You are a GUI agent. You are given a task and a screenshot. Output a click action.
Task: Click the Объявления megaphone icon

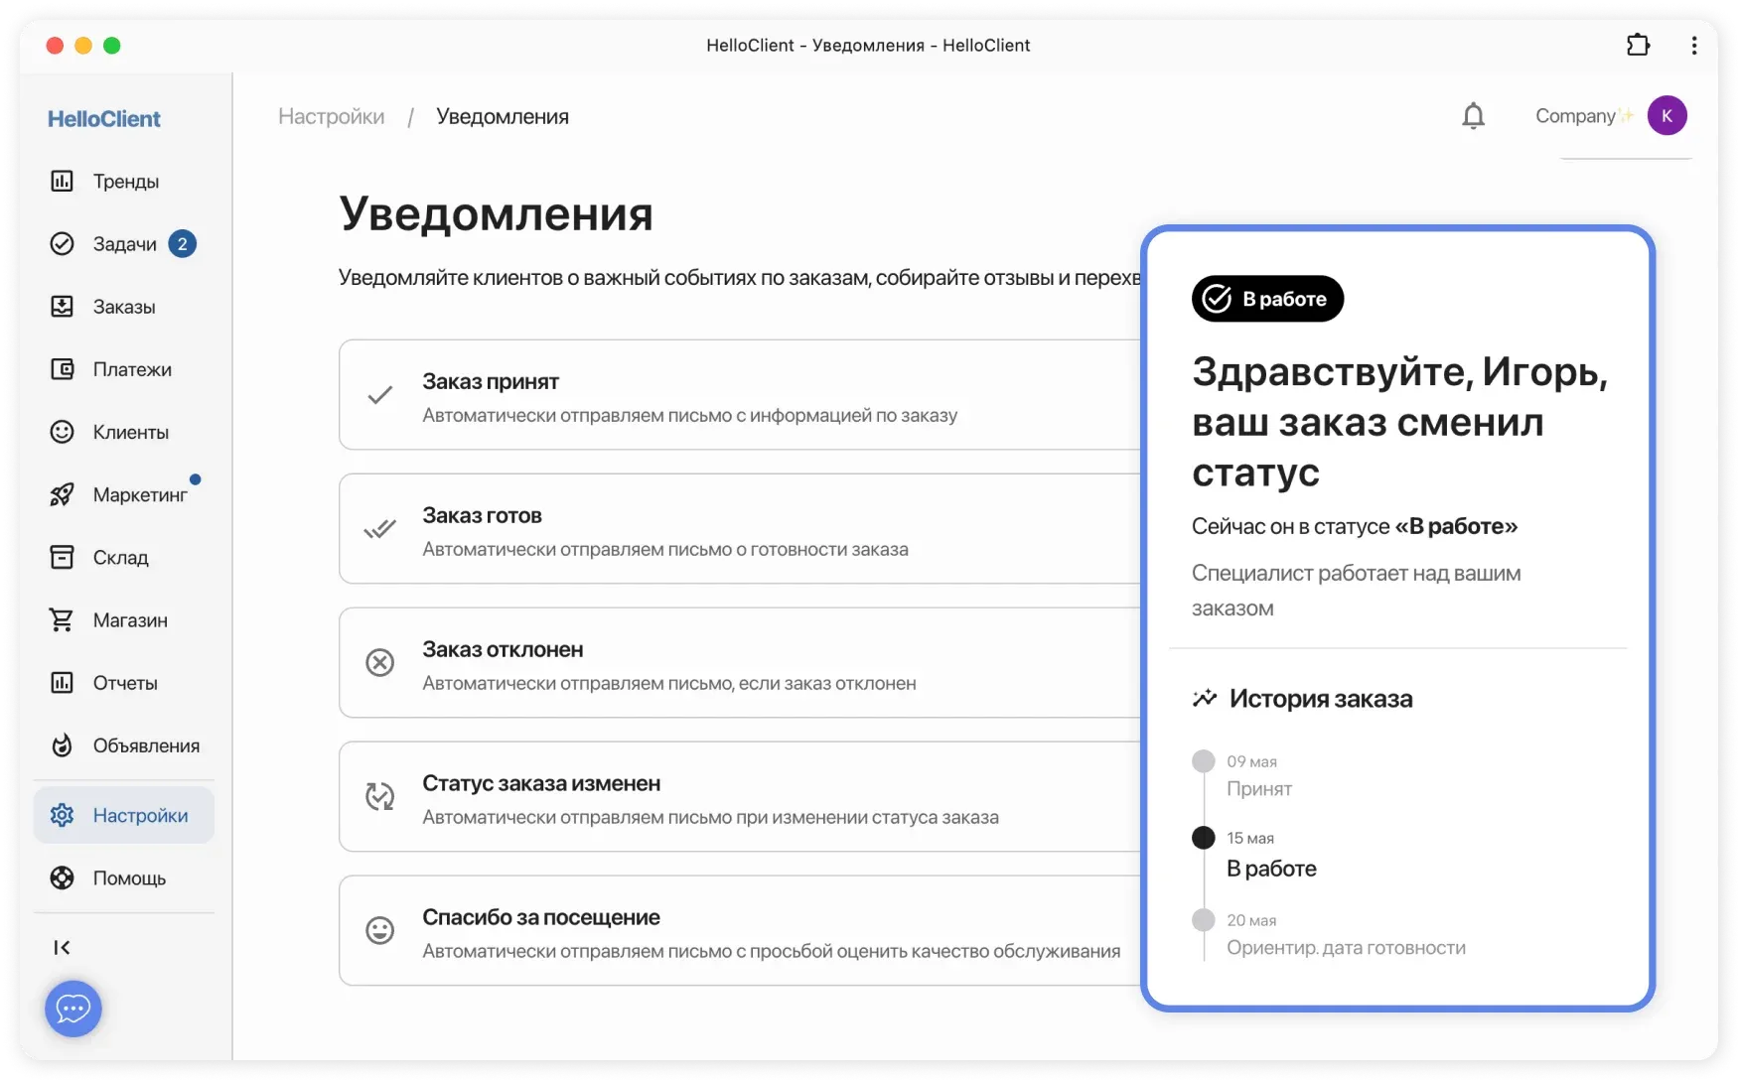pyautogui.click(x=62, y=745)
